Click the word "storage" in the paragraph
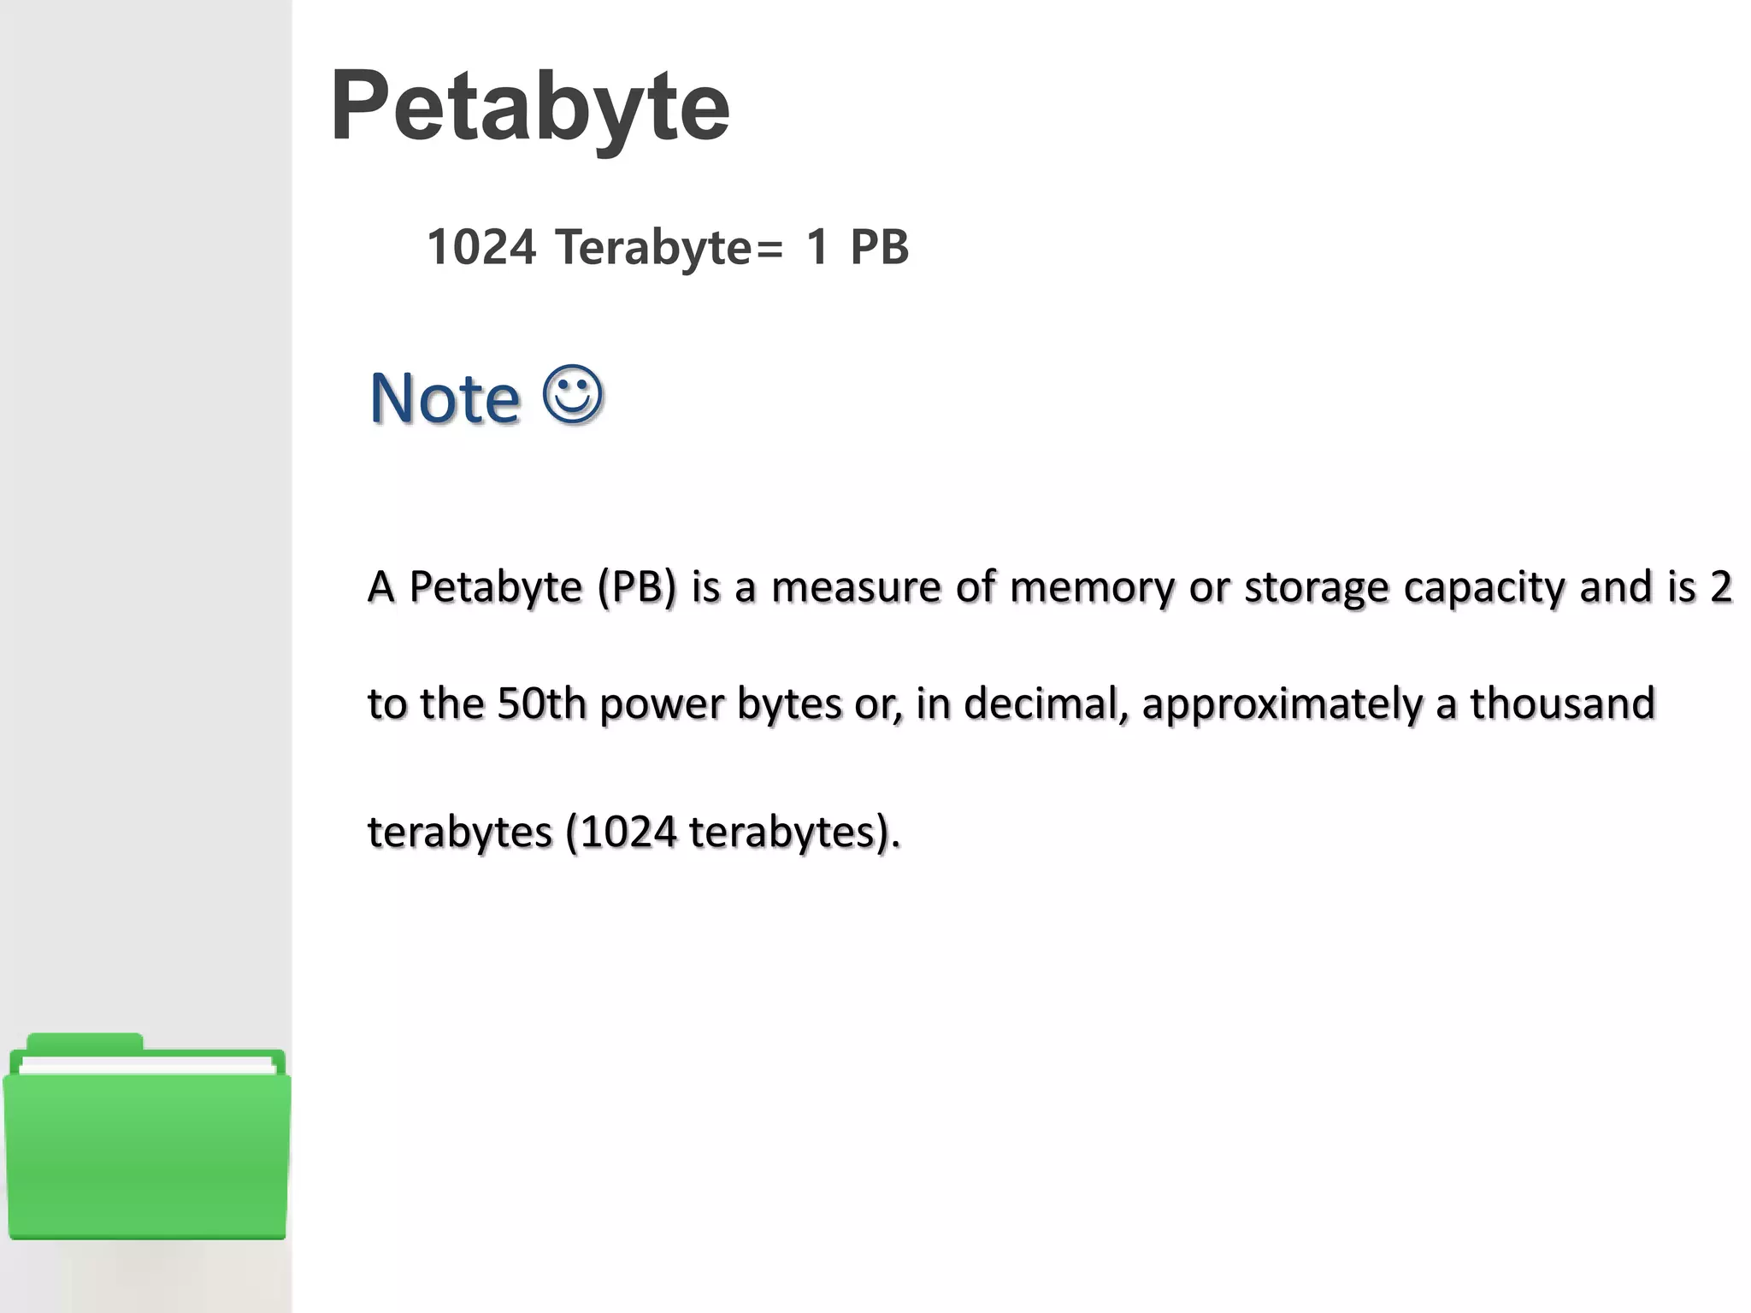Image resolution: width=1751 pixels, height=1313 pixels. click(x=1317, y=589)
